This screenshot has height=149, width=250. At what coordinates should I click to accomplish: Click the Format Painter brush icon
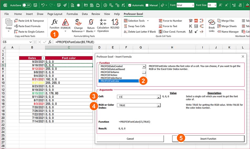[x=65, y=5]
